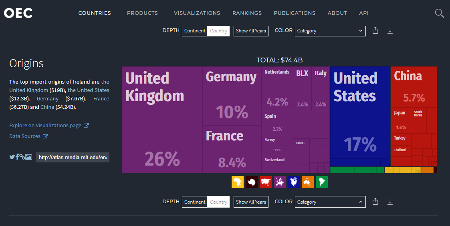450x226 pixels.
Task: Open Explore on Visualizations page link
Action: (49, 125)
